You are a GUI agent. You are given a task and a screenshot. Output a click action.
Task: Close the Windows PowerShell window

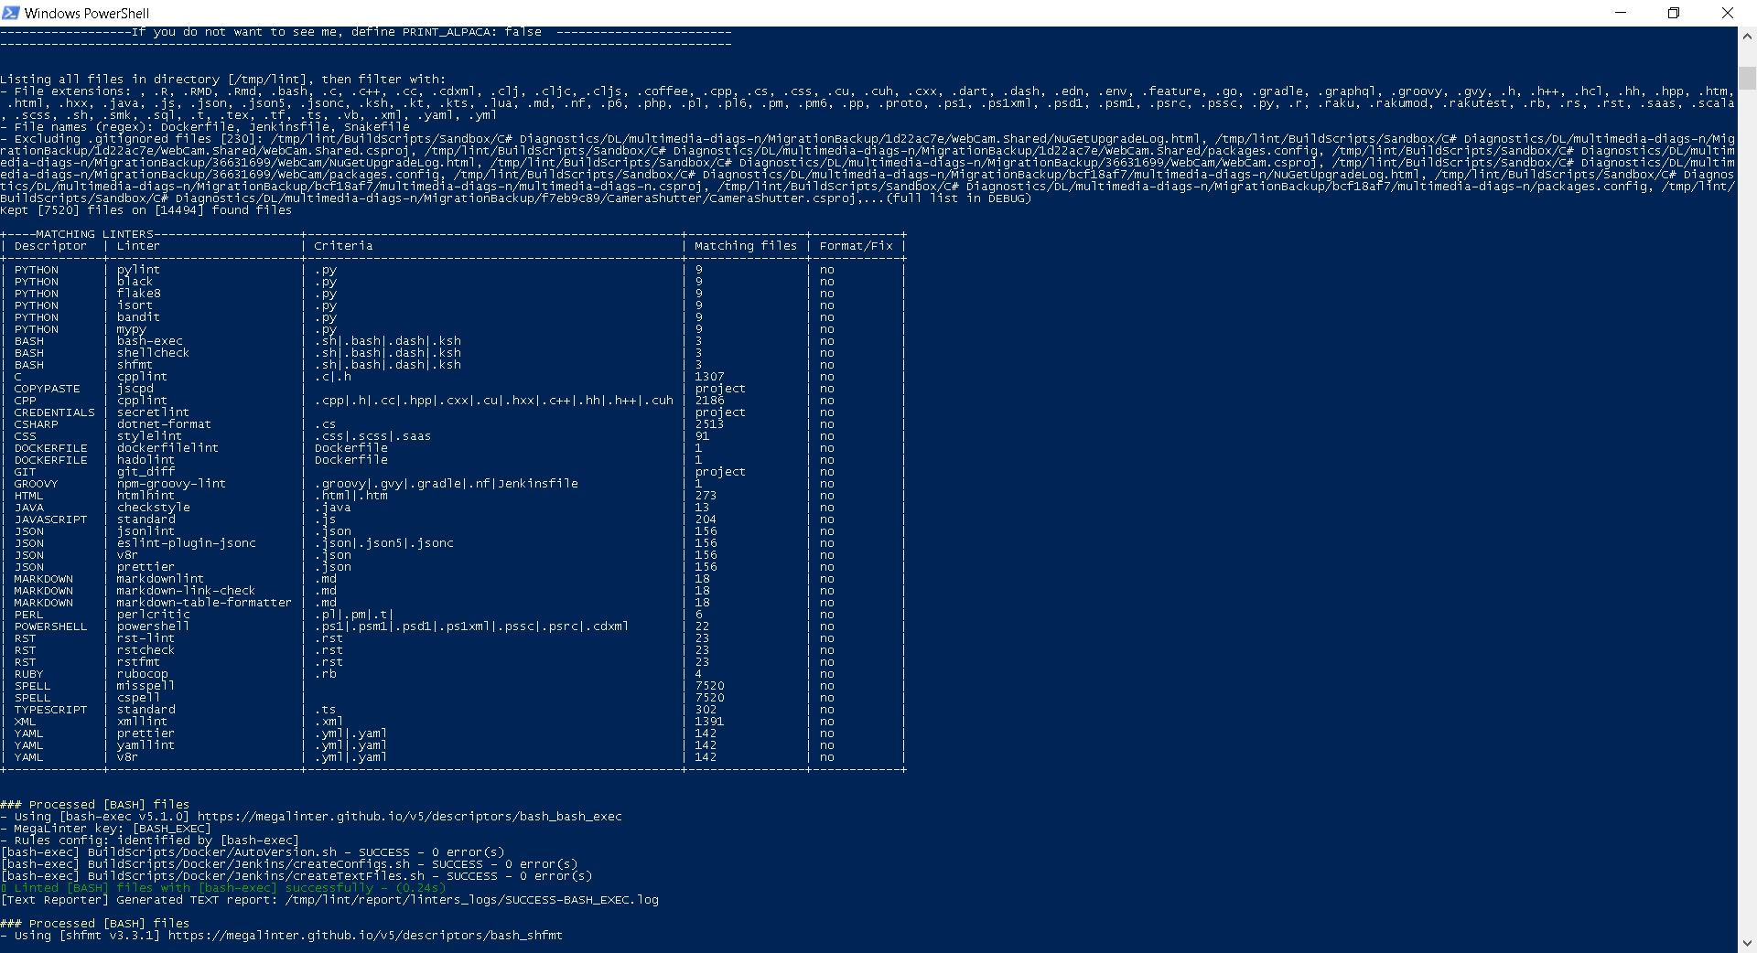click(x=1728, y=13)
